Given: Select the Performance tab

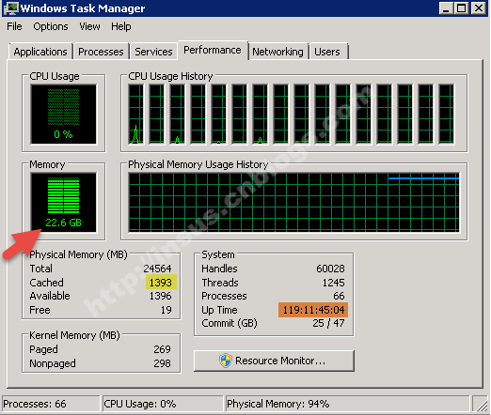Looking at the screenshot, I should pos(213,50).
